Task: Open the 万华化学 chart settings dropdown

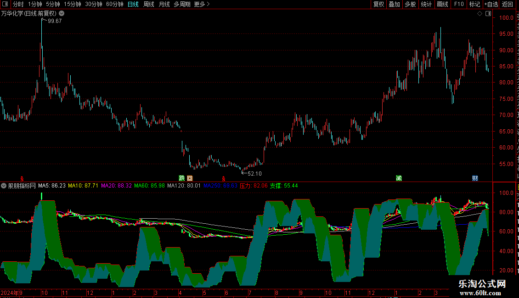Action: pyautogui.click(x=62, y=14)
